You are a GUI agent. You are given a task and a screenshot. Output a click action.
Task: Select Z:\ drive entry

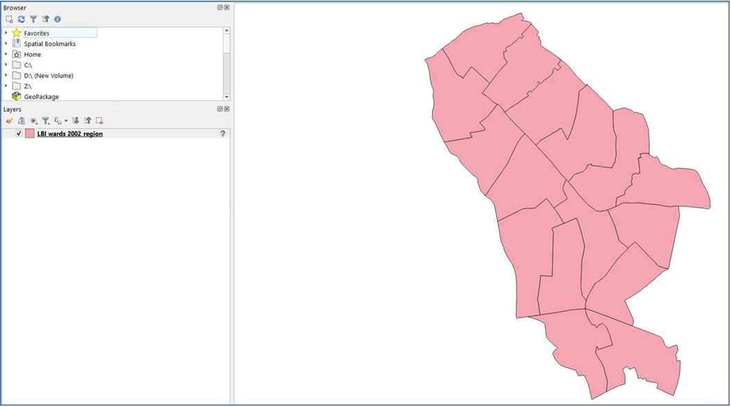click(x=28, y=86)
